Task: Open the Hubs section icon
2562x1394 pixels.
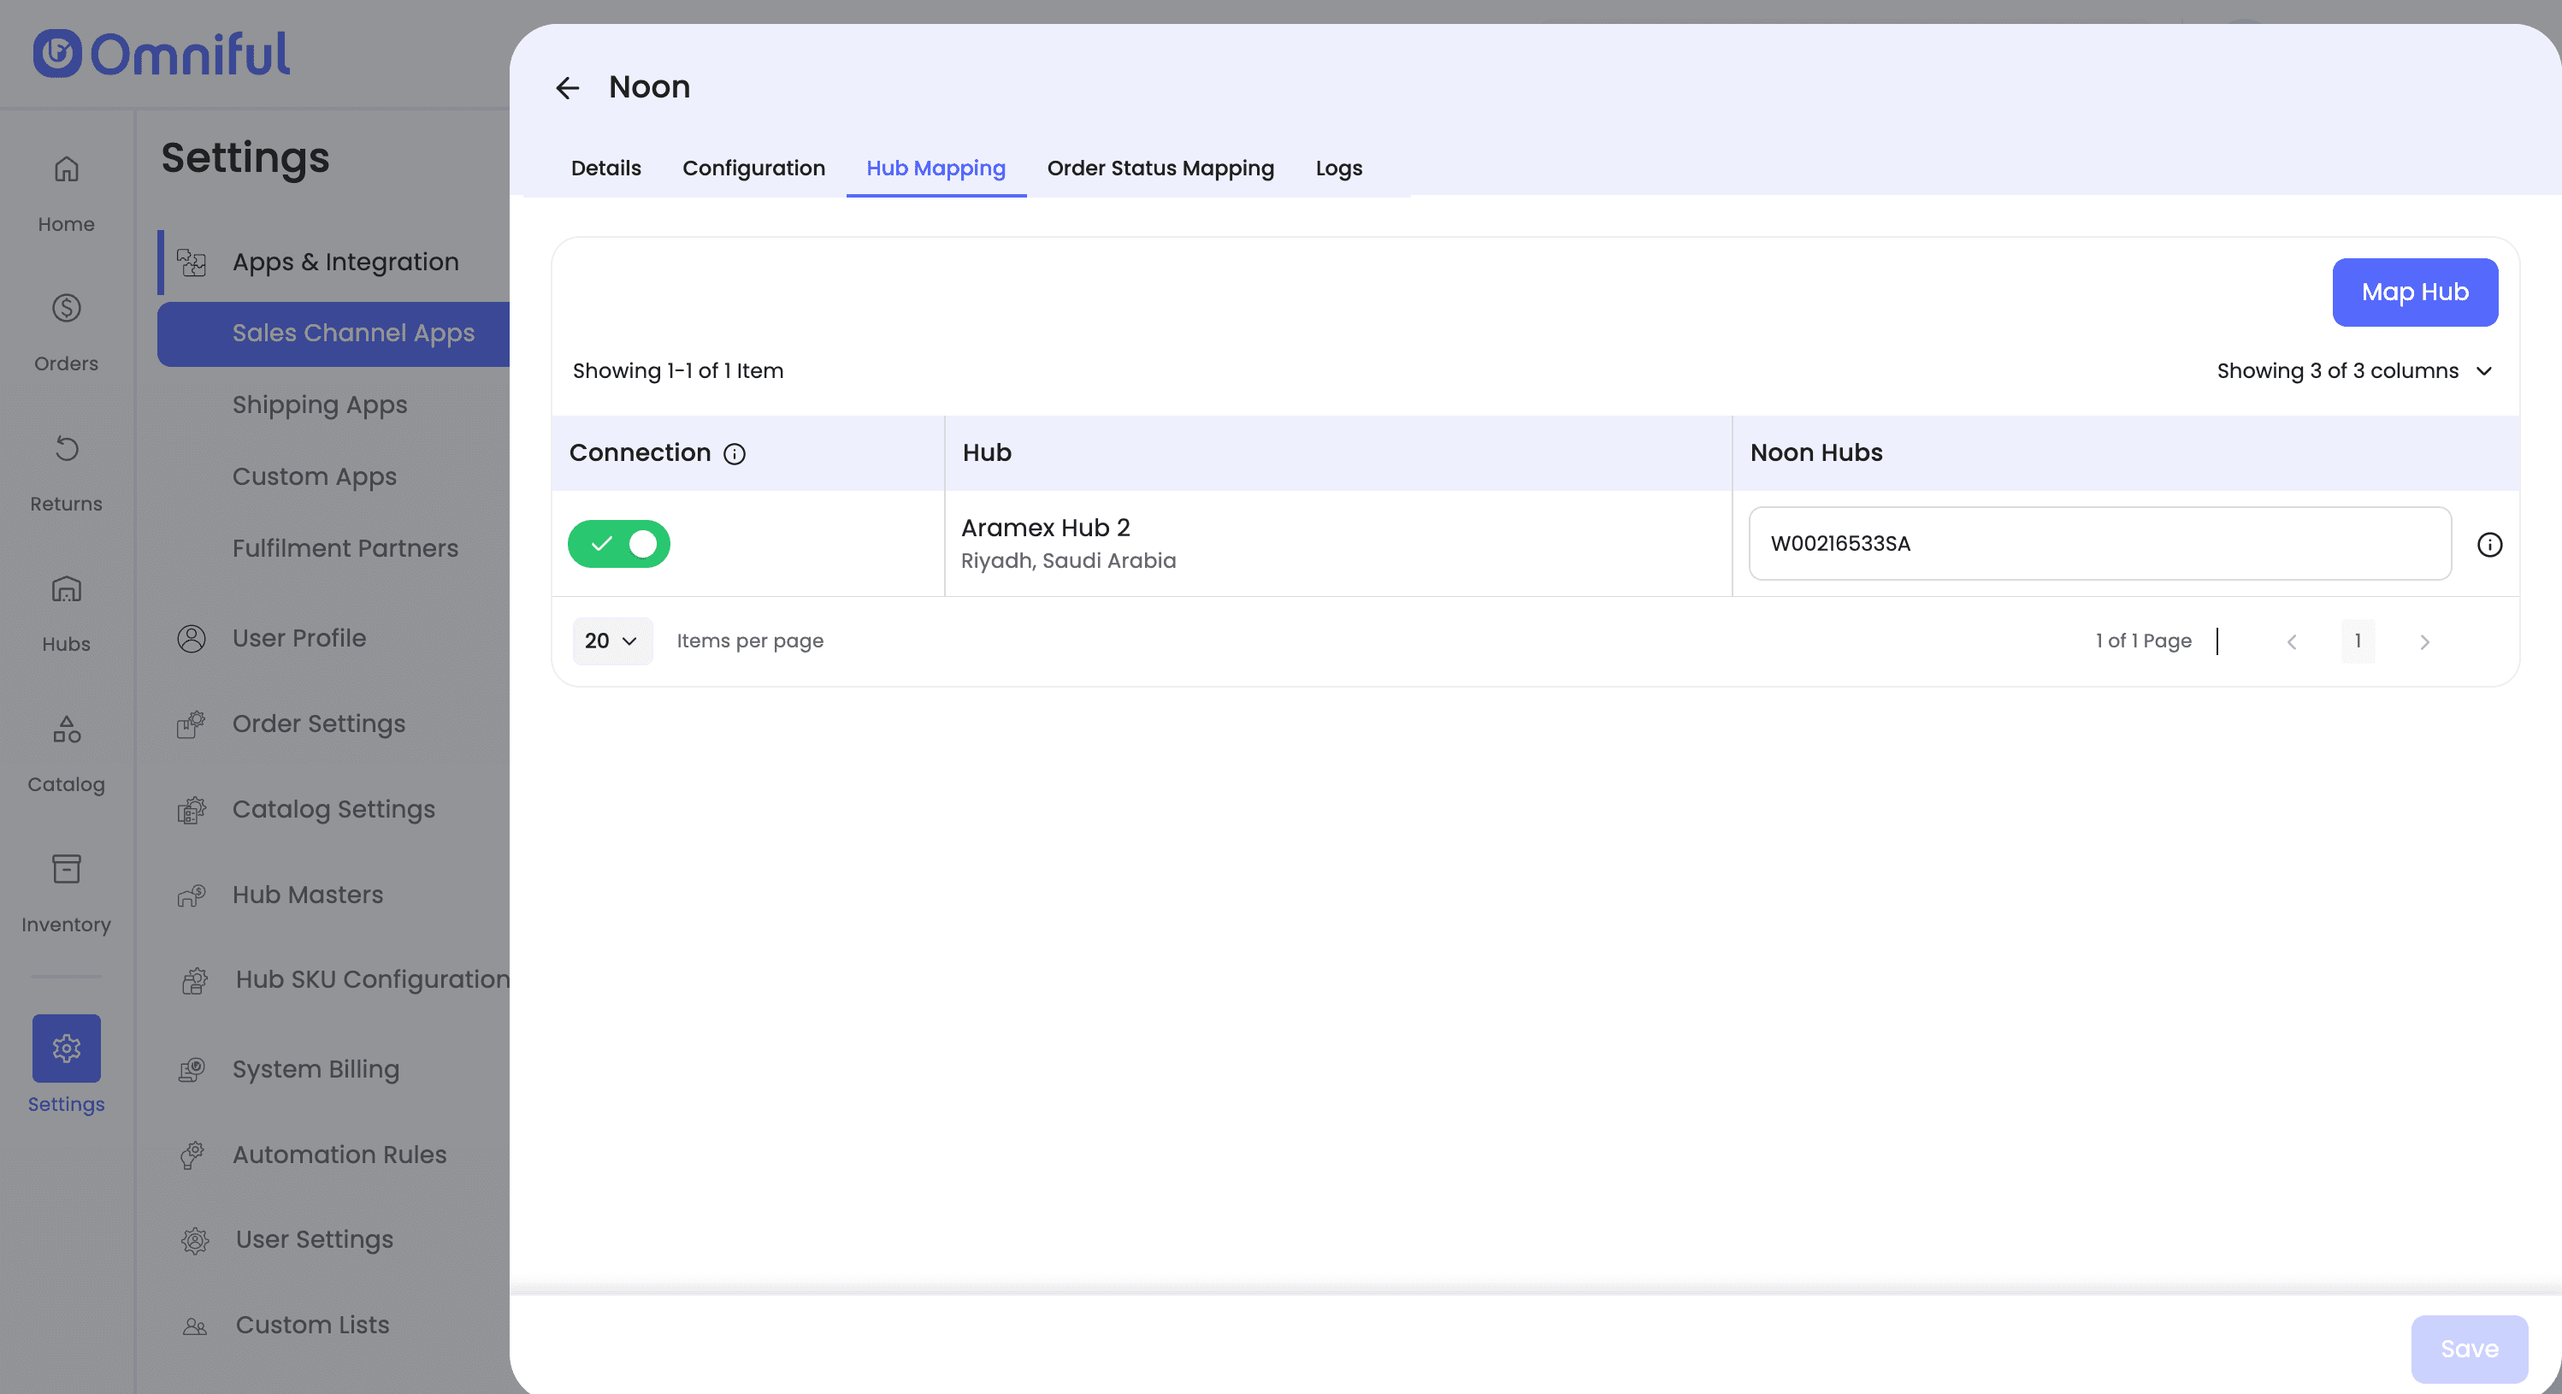Action: click(66, 589)
